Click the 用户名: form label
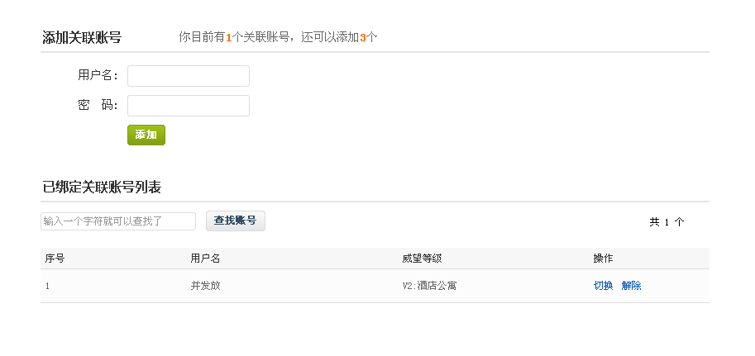Screen dimensions: 755x356 click(x=98, y=75)
